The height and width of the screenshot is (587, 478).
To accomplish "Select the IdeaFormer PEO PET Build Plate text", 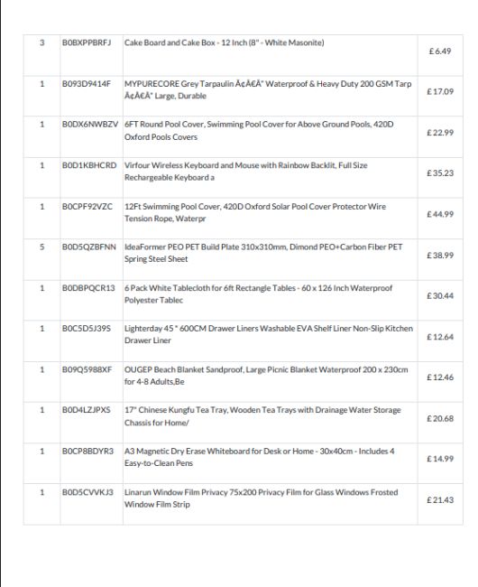I will point(263,253).
